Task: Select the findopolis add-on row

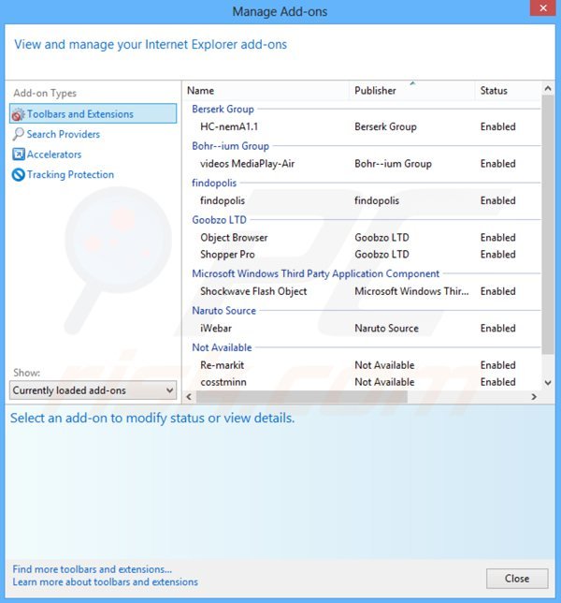Action: (x=362, y=200)
